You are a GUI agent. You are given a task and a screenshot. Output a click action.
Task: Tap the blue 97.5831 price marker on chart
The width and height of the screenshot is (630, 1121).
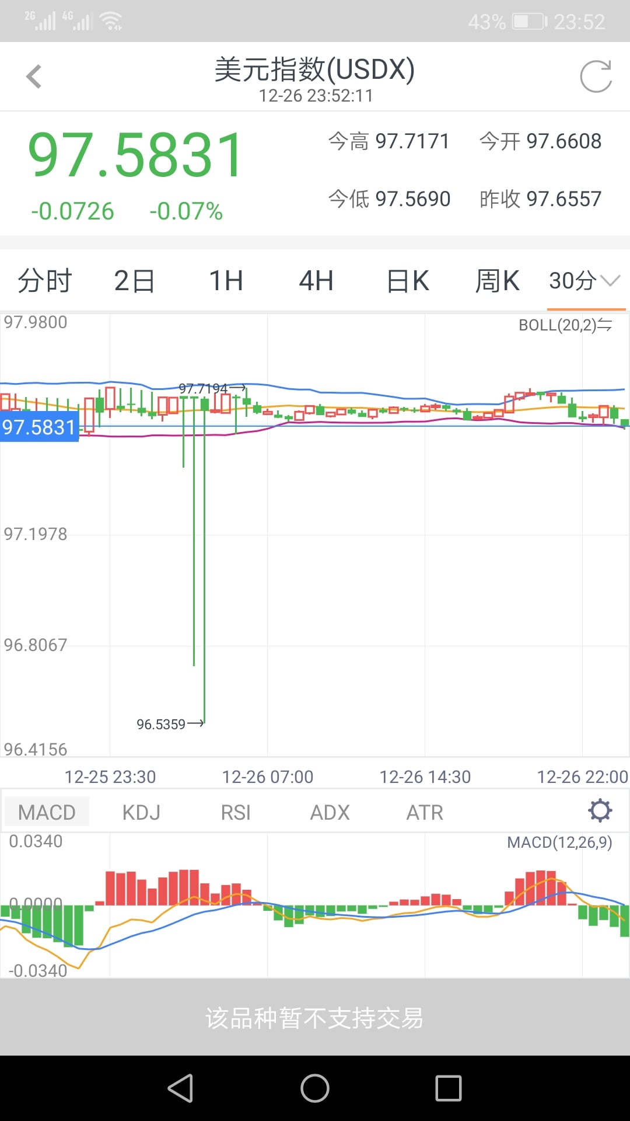(39, 427)
